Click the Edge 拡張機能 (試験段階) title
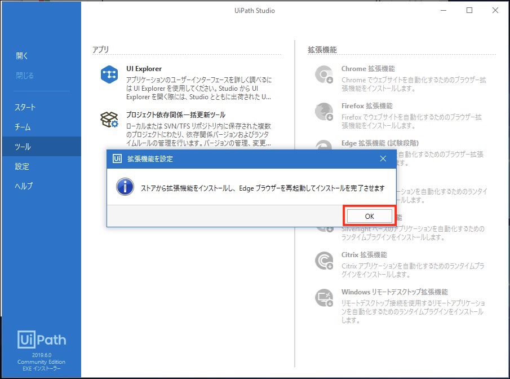Image resolution: width=510 pixels, height=379 pixels. [380, 143]
